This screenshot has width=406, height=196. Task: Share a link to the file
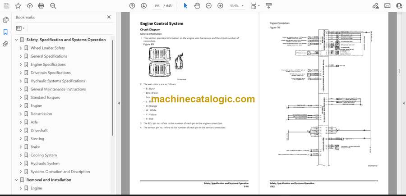point(375,6)
